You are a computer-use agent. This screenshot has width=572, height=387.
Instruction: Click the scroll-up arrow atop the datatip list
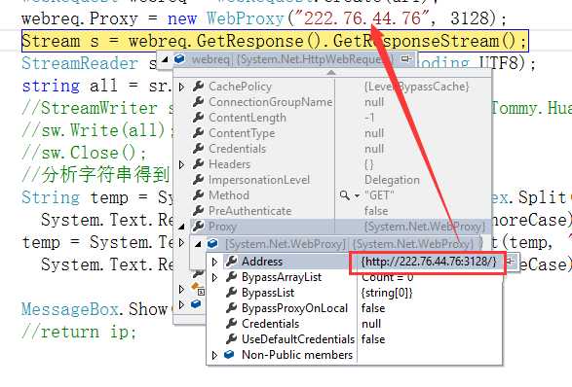pyautogui.click(x=331, y=73)
